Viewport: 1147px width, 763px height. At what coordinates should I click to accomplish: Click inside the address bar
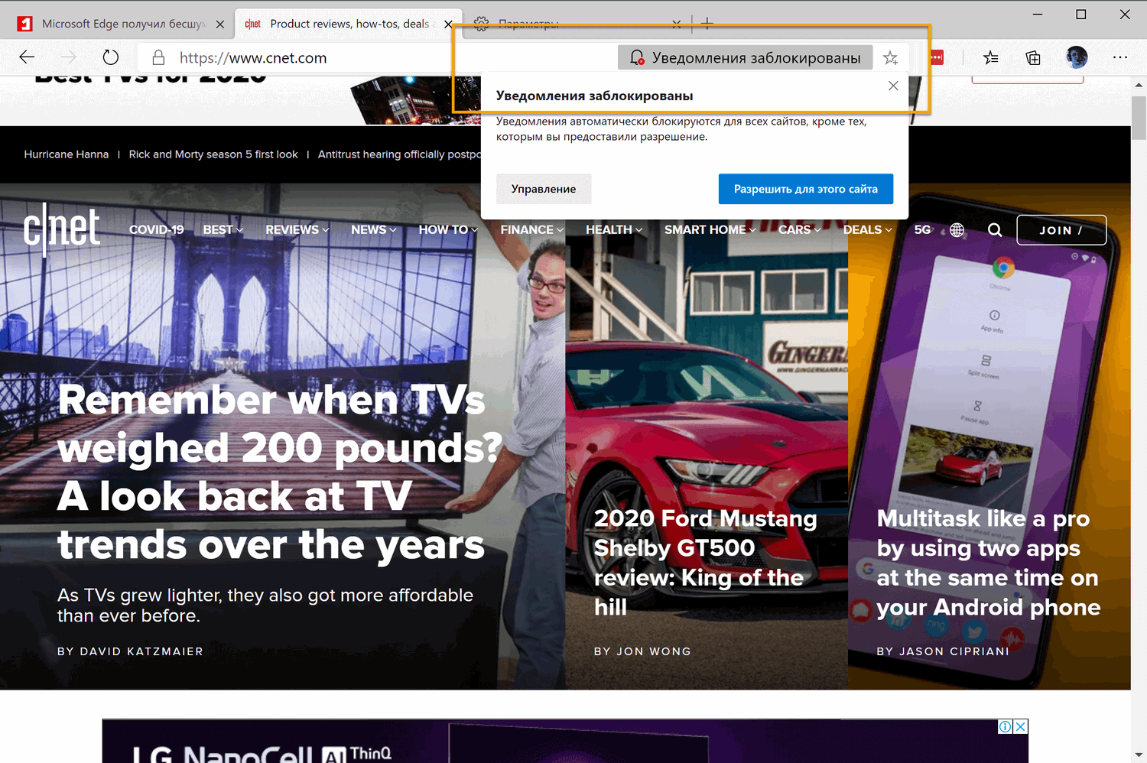[306, 57]
